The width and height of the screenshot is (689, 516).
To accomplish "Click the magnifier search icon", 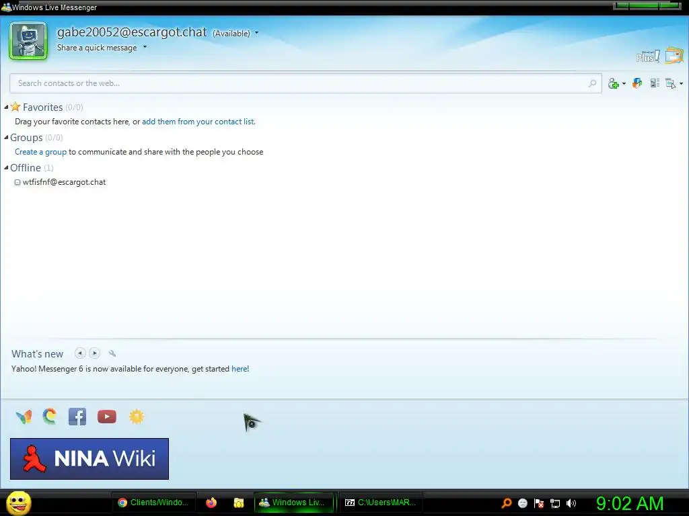I will [592, 83].
